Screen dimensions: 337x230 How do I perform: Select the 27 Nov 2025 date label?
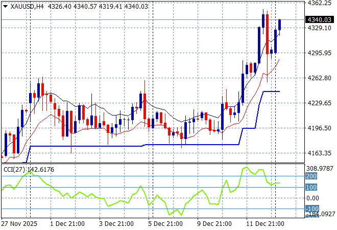[18, 224]
